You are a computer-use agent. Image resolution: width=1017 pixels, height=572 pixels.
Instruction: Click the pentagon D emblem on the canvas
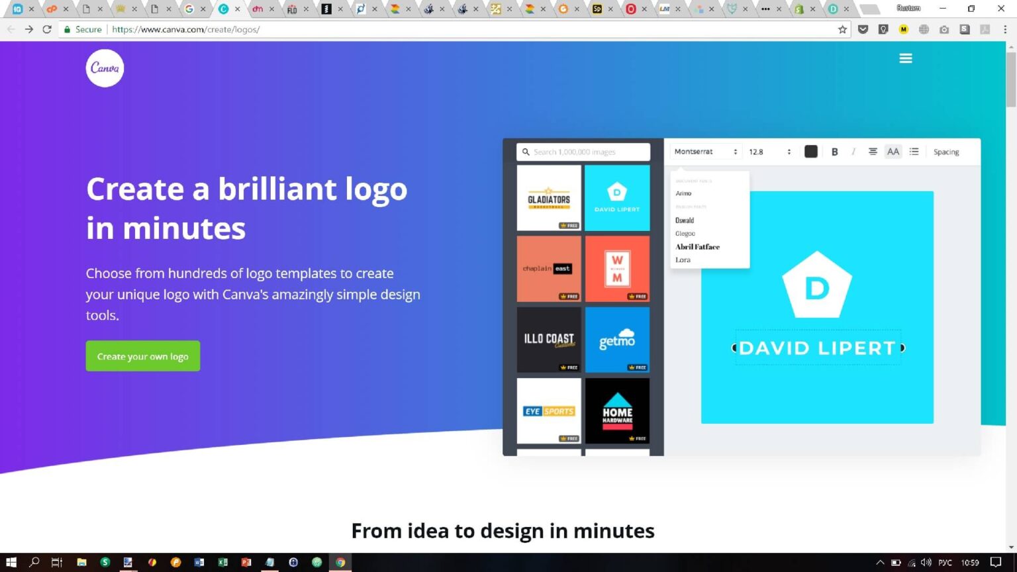click(x=817, y=285)
